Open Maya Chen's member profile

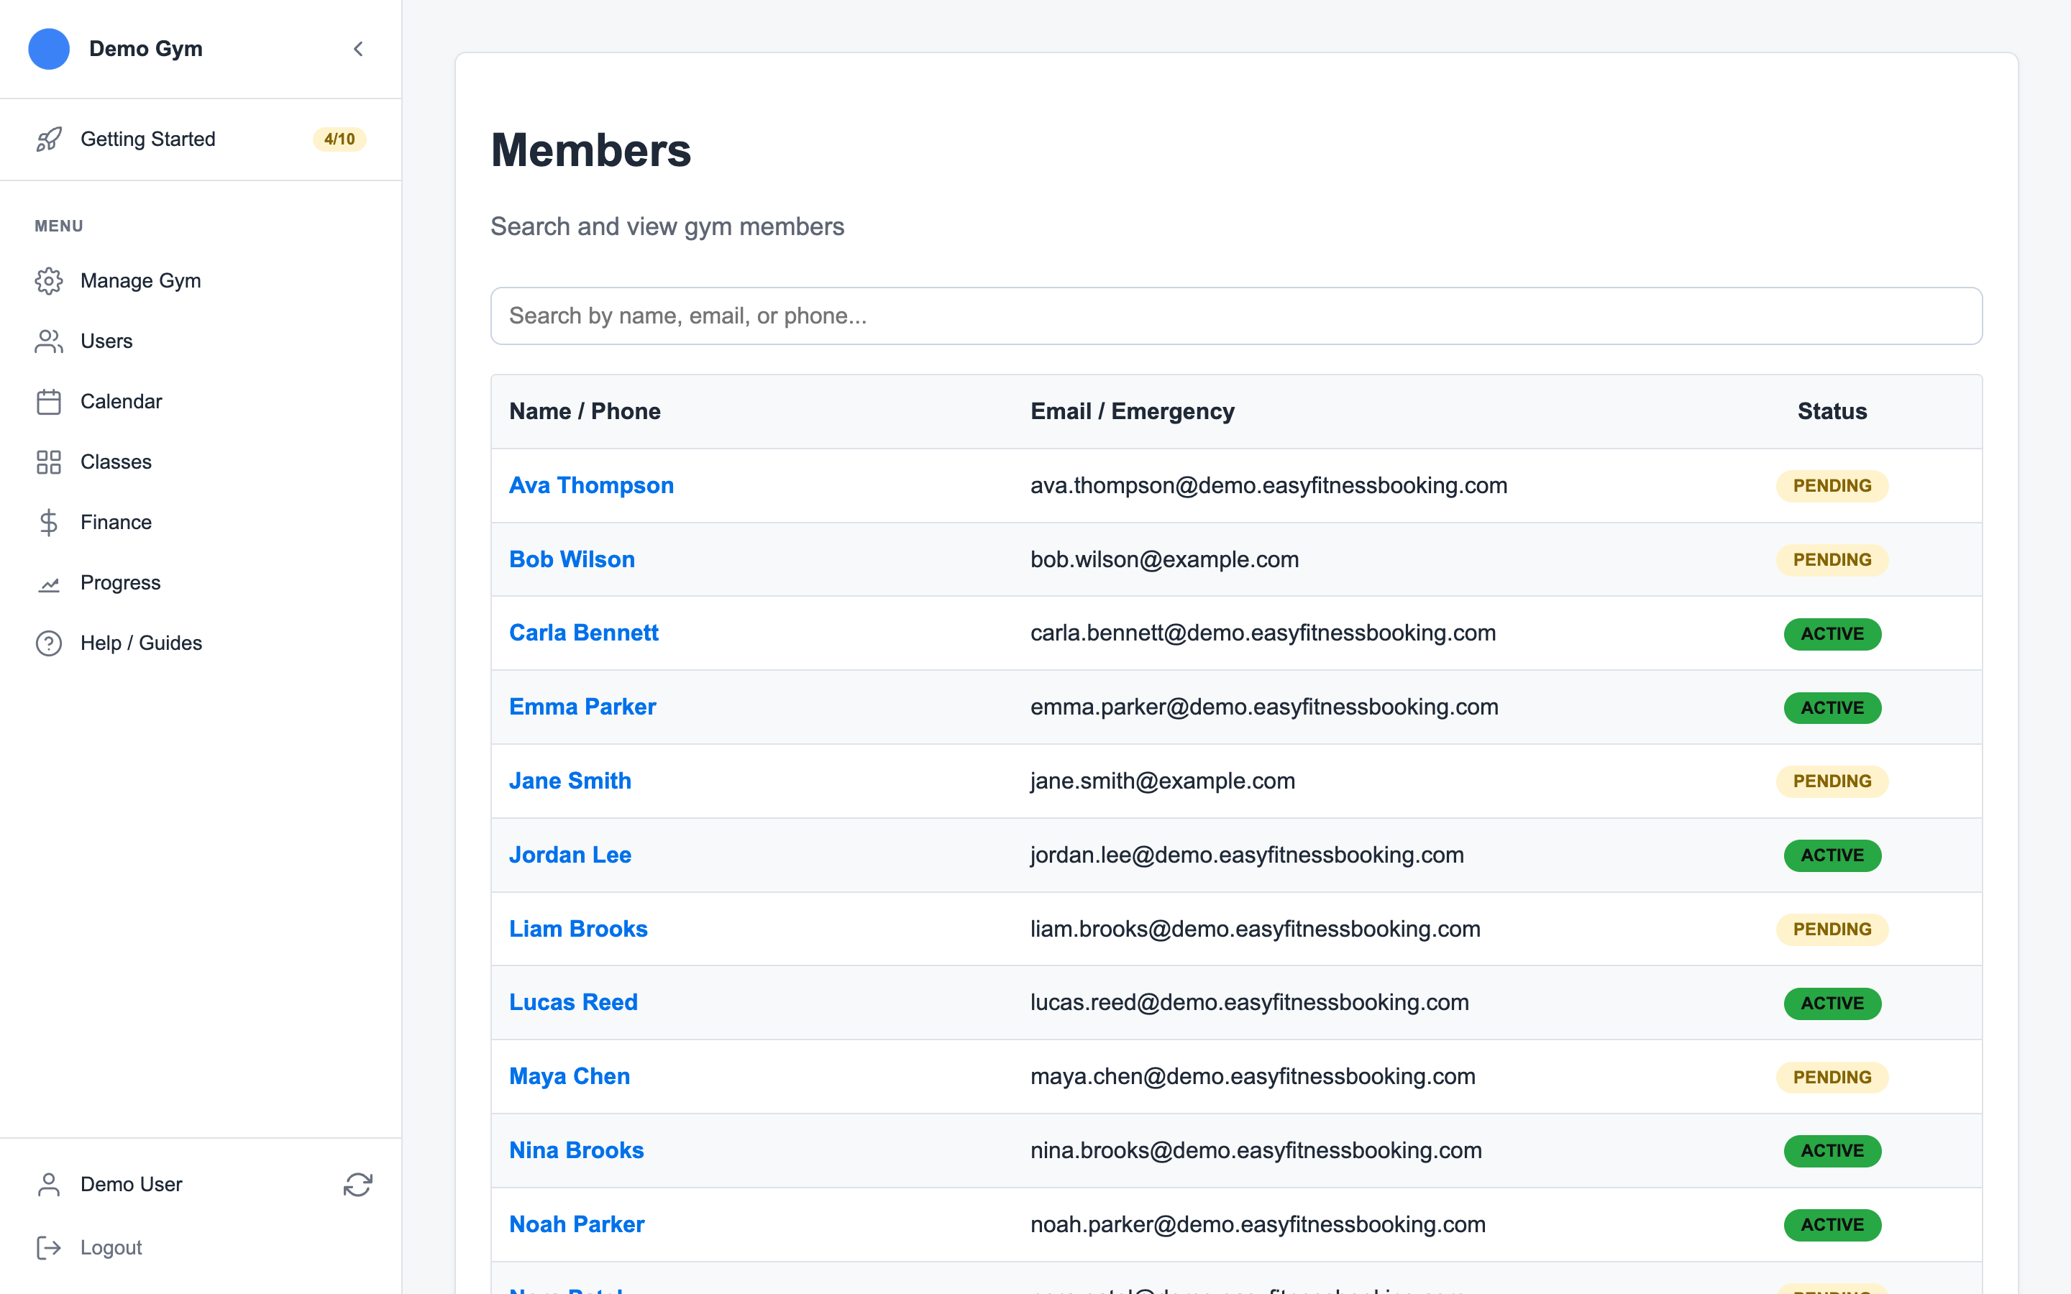point(569,1077)
